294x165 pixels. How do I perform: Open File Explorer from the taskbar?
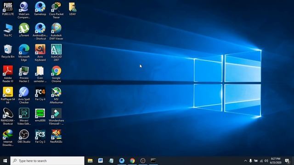tap(90, 161)
